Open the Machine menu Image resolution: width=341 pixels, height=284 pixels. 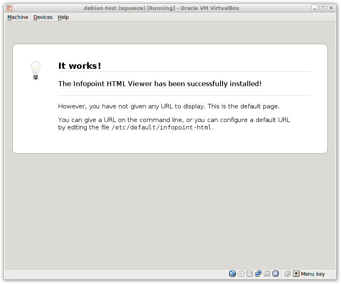click(x=18, y=17)
